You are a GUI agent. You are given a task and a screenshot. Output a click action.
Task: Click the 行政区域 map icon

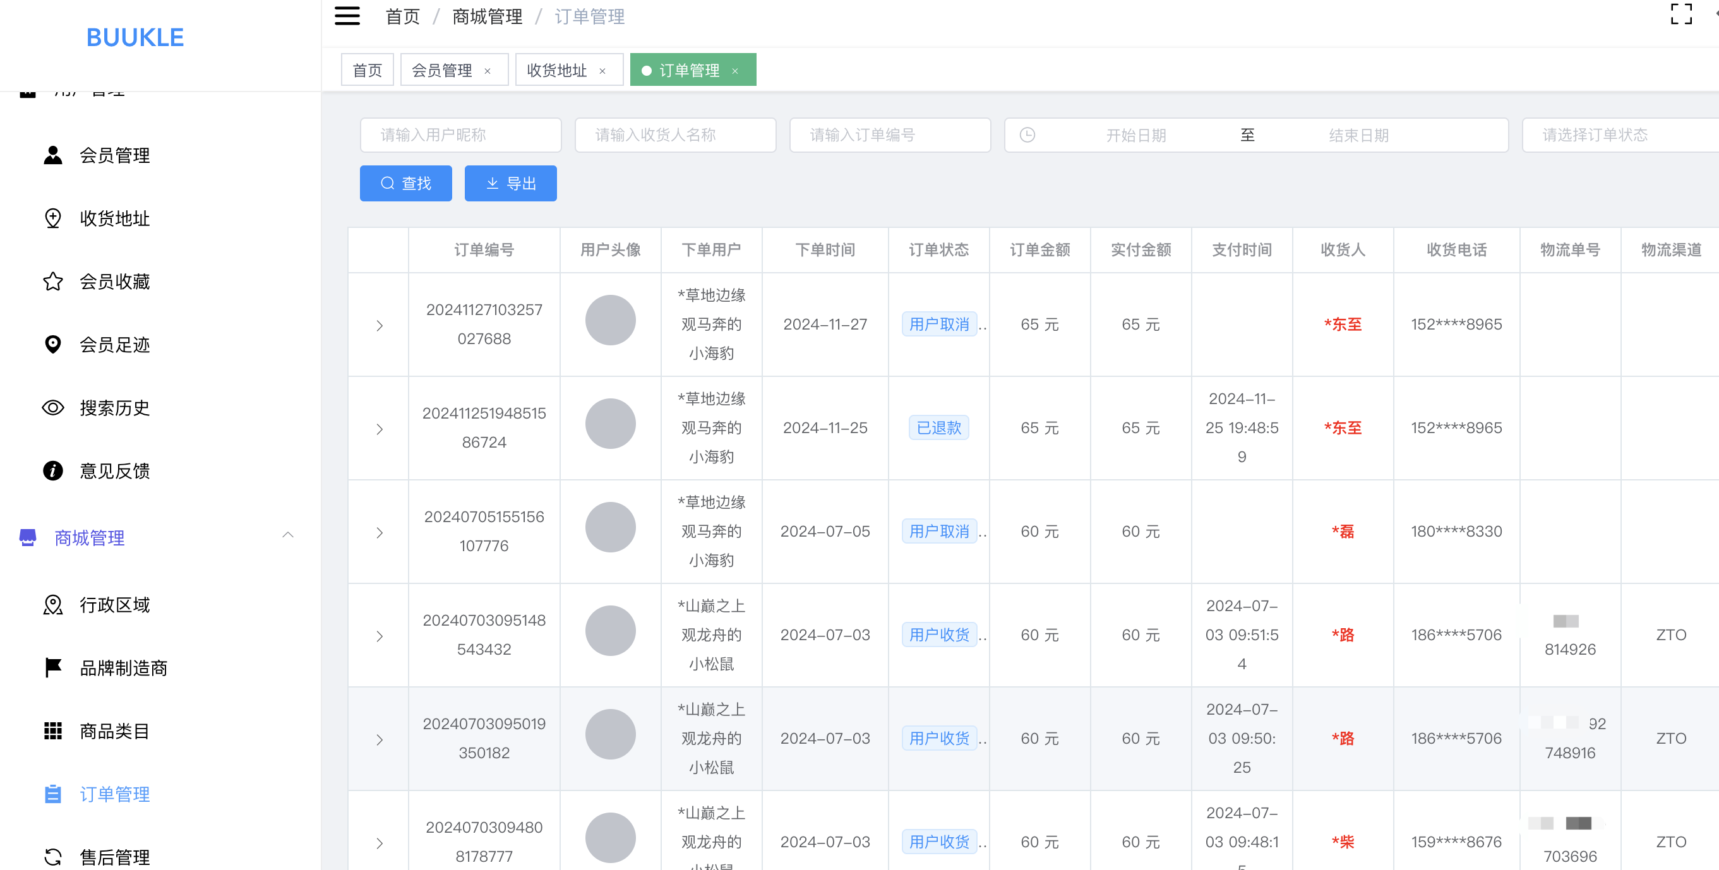[x=52, y=604]
